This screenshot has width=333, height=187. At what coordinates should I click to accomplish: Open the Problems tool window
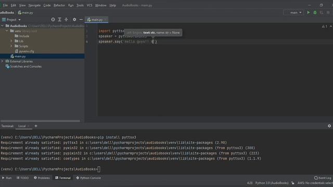point(42,178)
